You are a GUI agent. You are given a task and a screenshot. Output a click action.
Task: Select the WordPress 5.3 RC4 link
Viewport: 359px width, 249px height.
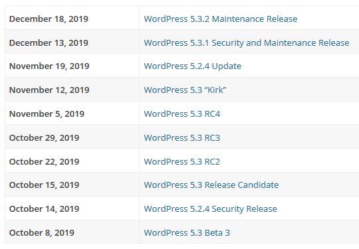[x=182, y=114]
